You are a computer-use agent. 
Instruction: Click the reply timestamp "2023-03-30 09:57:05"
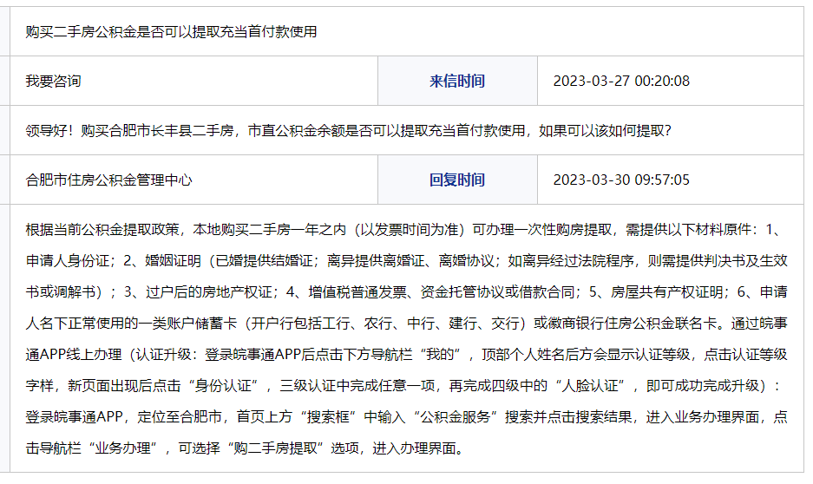coord(621,180)
